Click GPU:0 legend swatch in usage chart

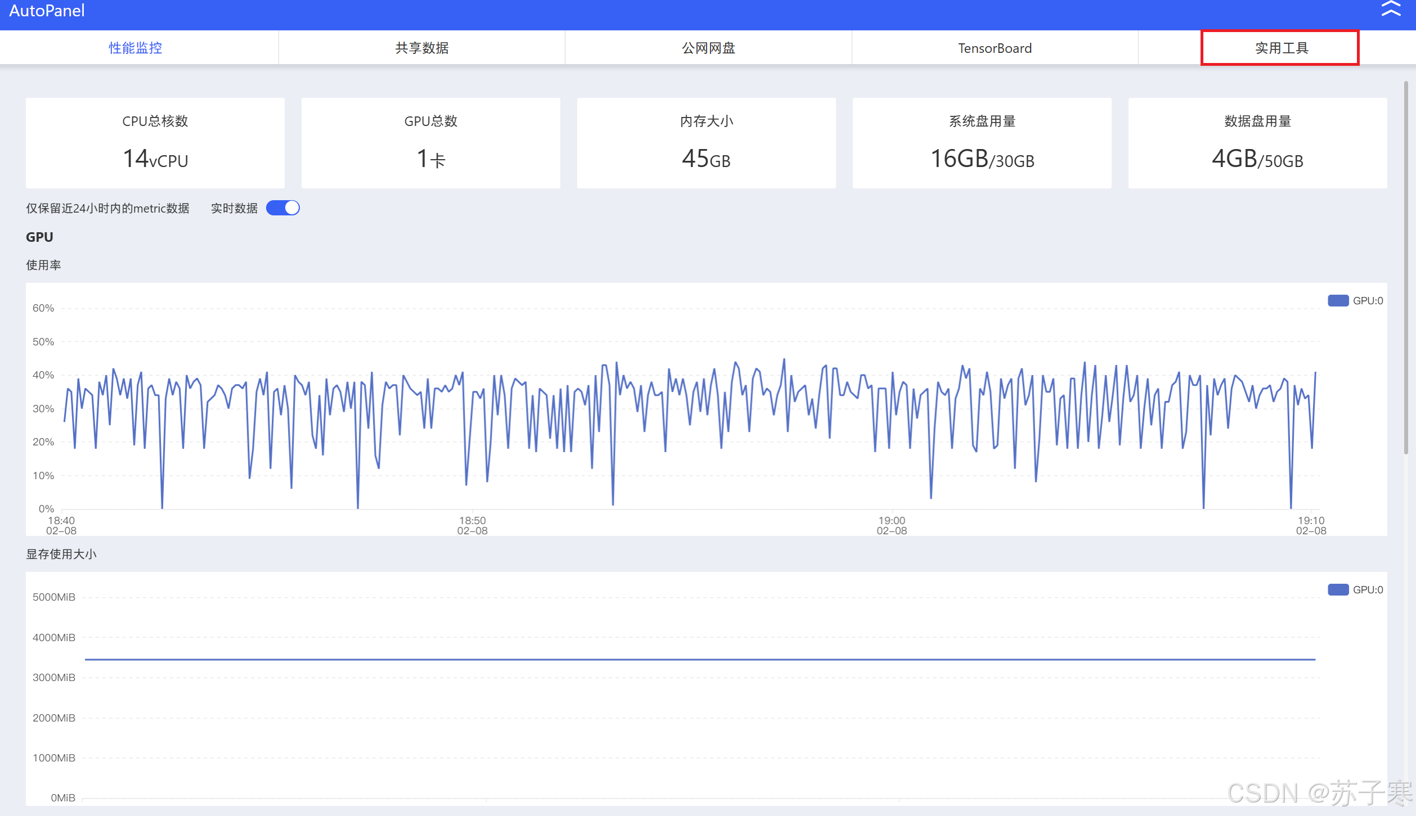point(1338,301)
